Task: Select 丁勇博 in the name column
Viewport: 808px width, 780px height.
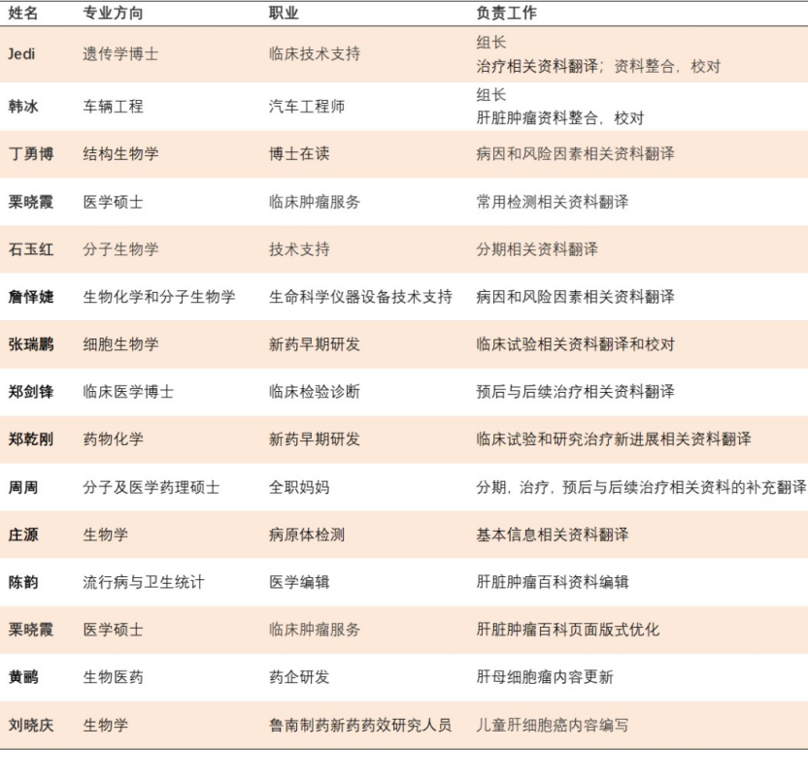Action: [31, 154]
